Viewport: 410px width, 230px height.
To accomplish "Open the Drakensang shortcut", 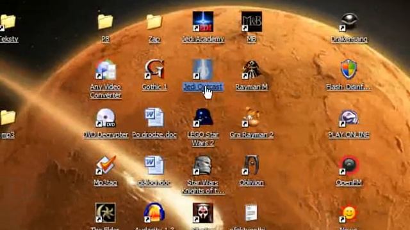I will (348, 22).
